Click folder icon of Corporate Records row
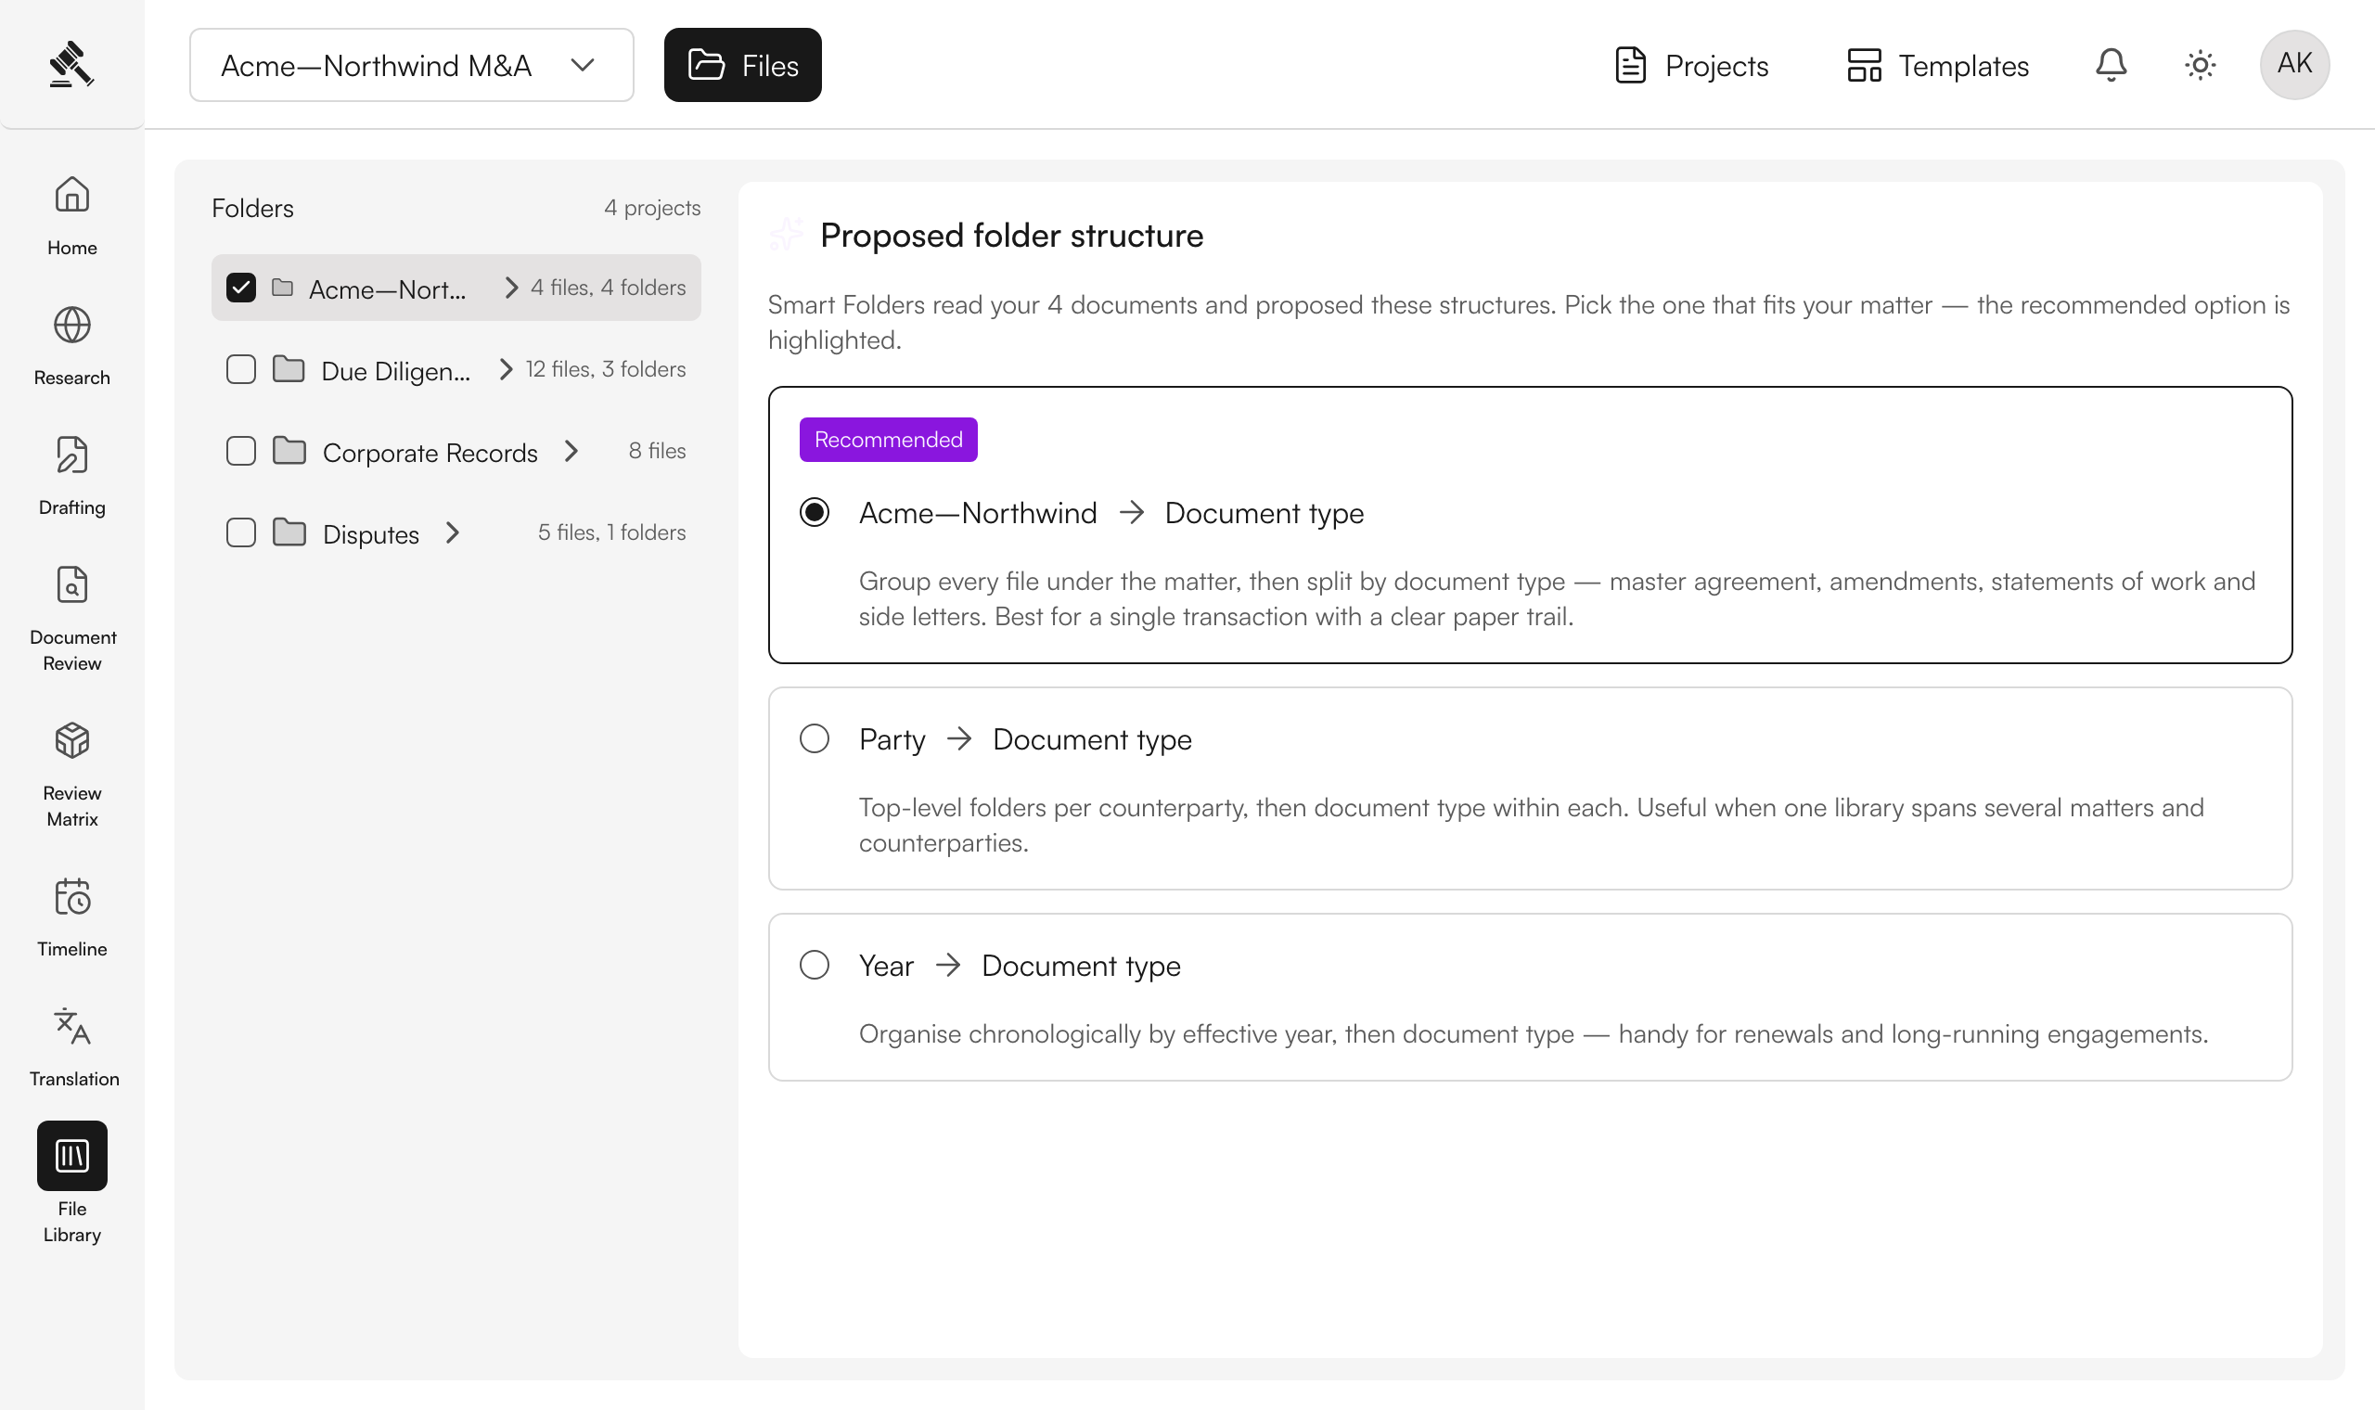The width and height of the screenshot is (2375, 1410). point(289,450)
